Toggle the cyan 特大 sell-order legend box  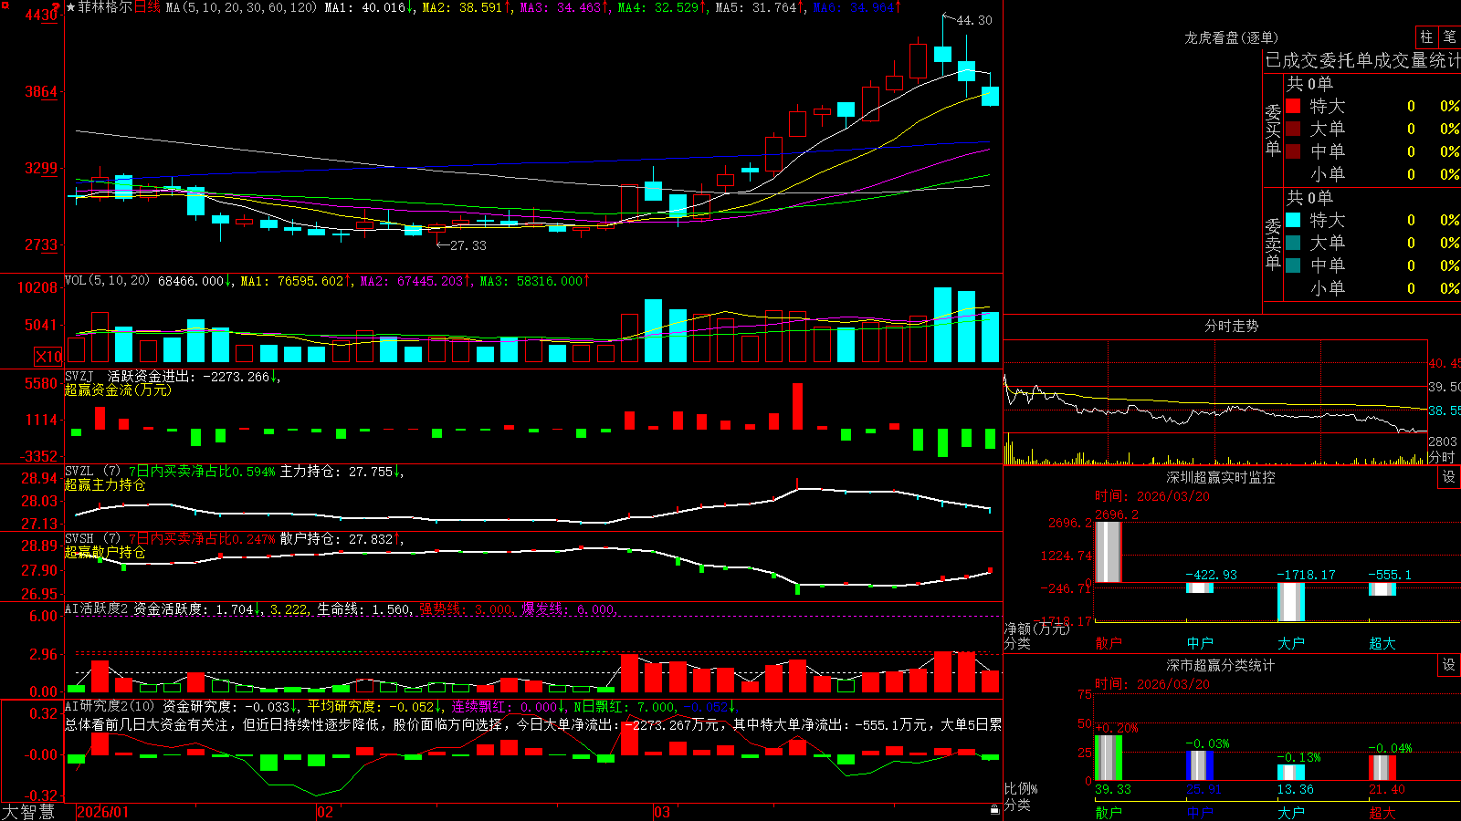click(x=1293, y=220)
